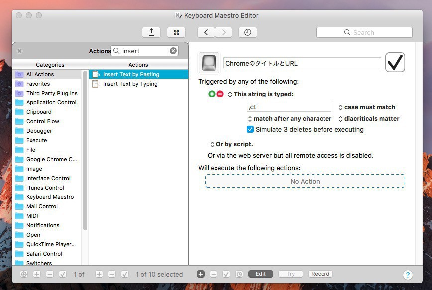This screenshot has height=290, width=432.
Task: Remove the trigger with red minus
Action: click(220, 94)
